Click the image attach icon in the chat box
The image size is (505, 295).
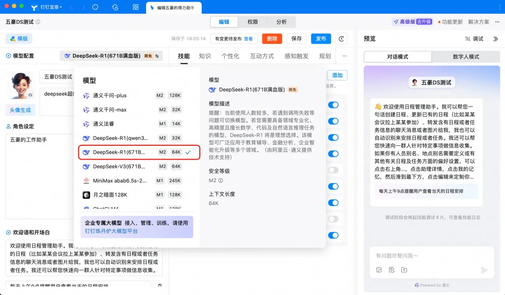(x=379, y=270)
